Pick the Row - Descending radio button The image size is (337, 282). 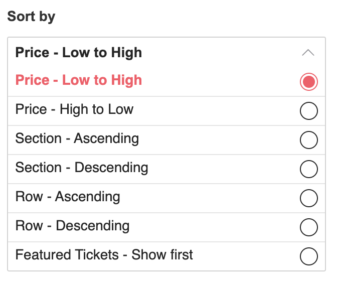point(308,227)
